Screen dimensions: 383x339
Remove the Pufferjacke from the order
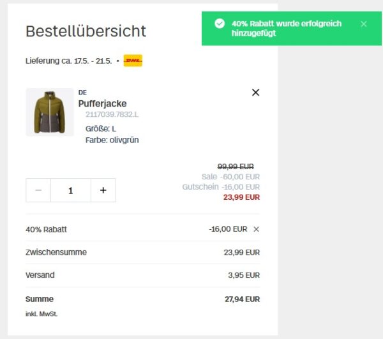click(255, 93)
